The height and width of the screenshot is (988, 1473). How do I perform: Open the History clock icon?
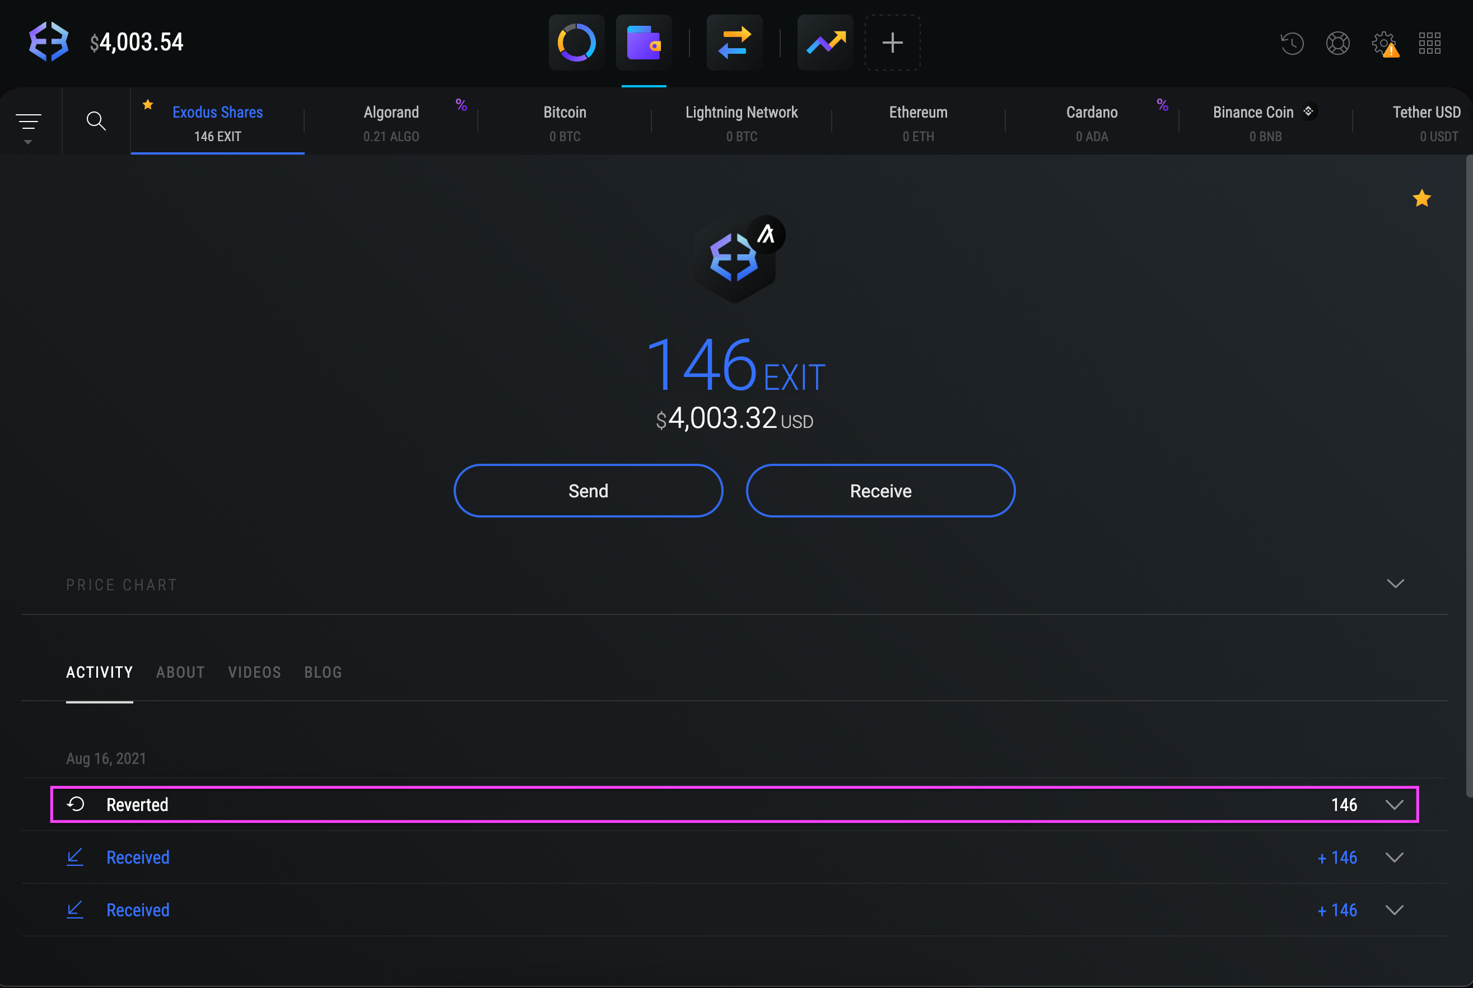pos(1292,44)
